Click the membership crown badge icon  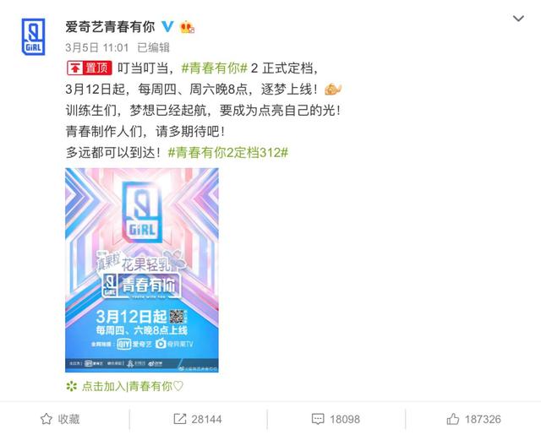187,26
